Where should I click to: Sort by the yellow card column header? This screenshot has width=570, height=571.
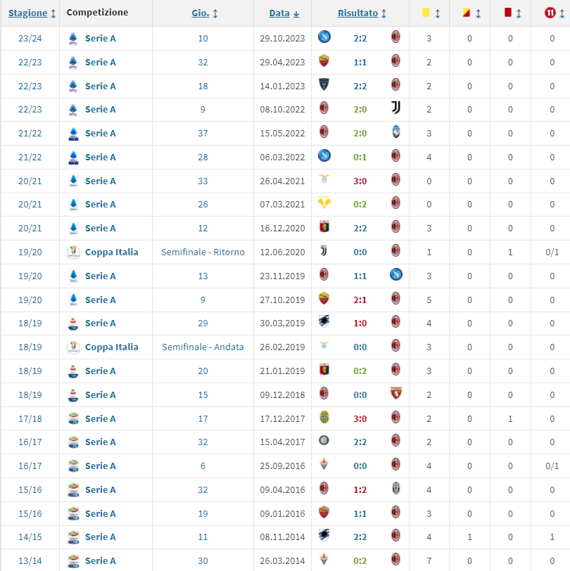(430, 13)
